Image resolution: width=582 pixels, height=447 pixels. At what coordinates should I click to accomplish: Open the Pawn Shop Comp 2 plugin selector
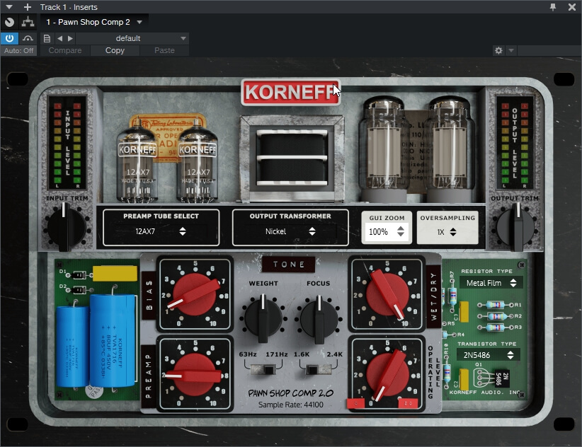coord(93,22)
